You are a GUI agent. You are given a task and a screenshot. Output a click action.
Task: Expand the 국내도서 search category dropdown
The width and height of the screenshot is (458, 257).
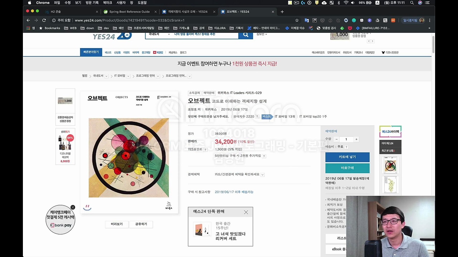(x=159, y=34)
